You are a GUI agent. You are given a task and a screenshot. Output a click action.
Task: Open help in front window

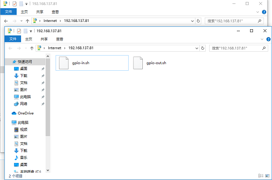coord(269,39)
